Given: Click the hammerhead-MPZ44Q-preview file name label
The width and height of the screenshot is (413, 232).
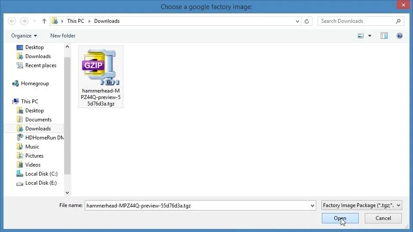Looking at the screenshot, I should [101, 97].
